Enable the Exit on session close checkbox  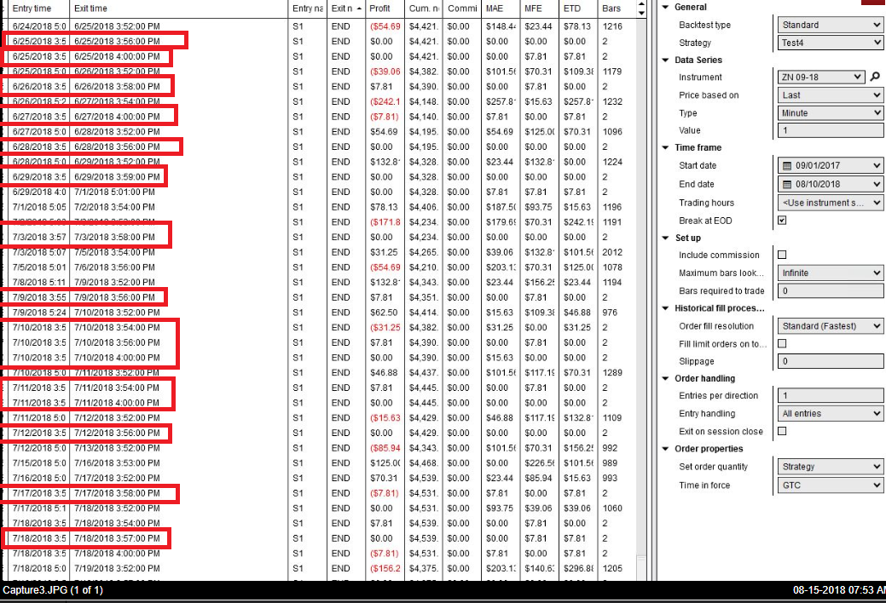pos(782,431)
